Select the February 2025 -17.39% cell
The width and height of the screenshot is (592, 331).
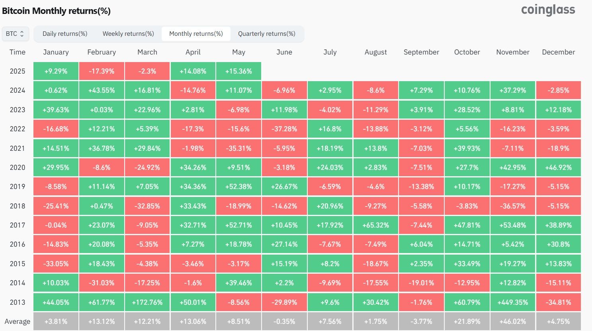[x=102, y=71]
